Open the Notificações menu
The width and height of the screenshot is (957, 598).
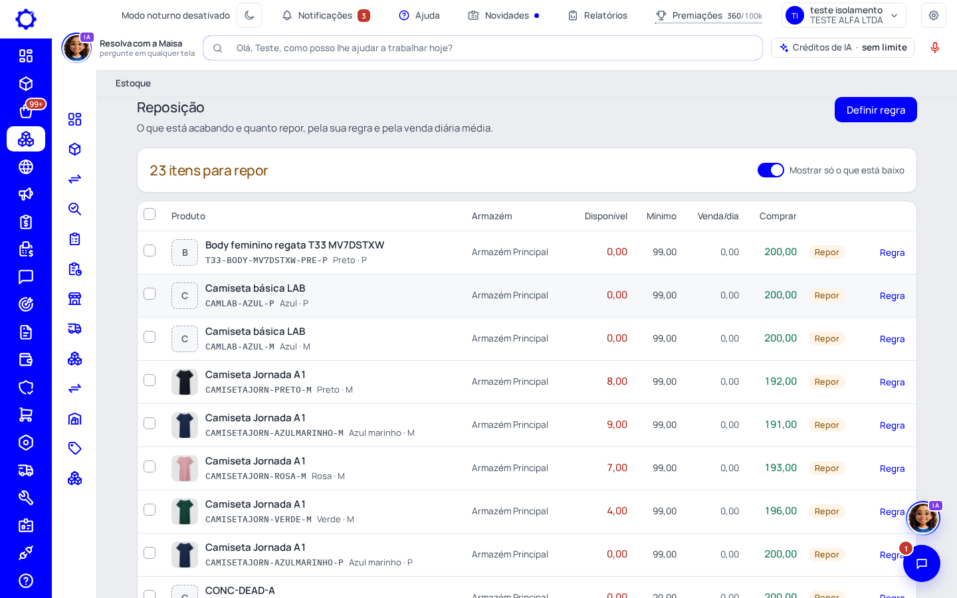click(326, 15)
